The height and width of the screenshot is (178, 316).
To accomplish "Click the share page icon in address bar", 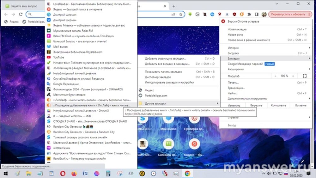I will [173, 14].
